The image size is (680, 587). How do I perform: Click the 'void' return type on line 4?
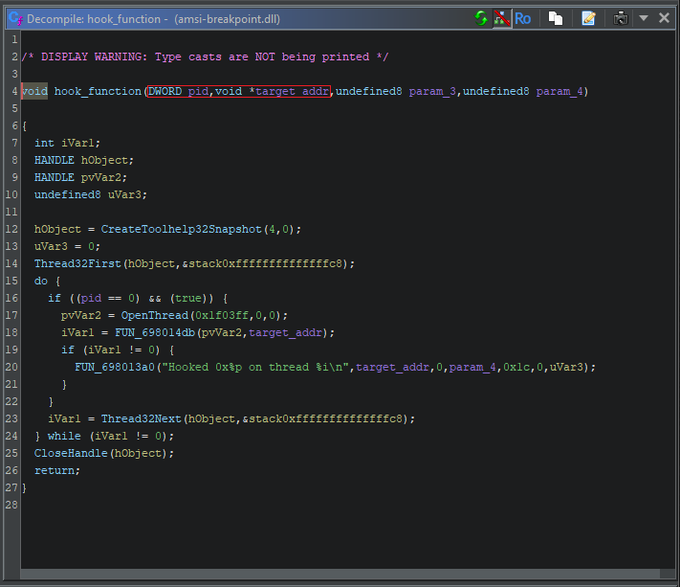pos(34,91)
